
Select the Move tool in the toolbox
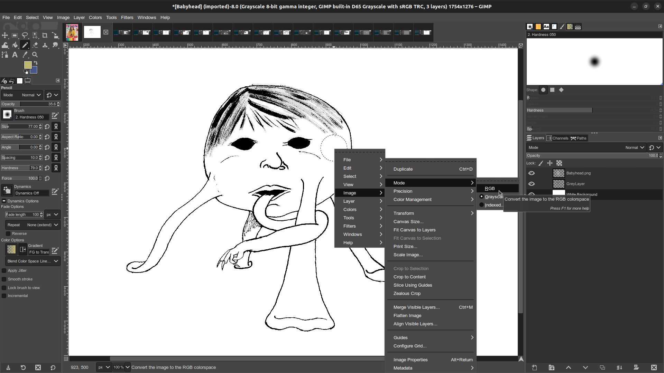click(4, 36)
